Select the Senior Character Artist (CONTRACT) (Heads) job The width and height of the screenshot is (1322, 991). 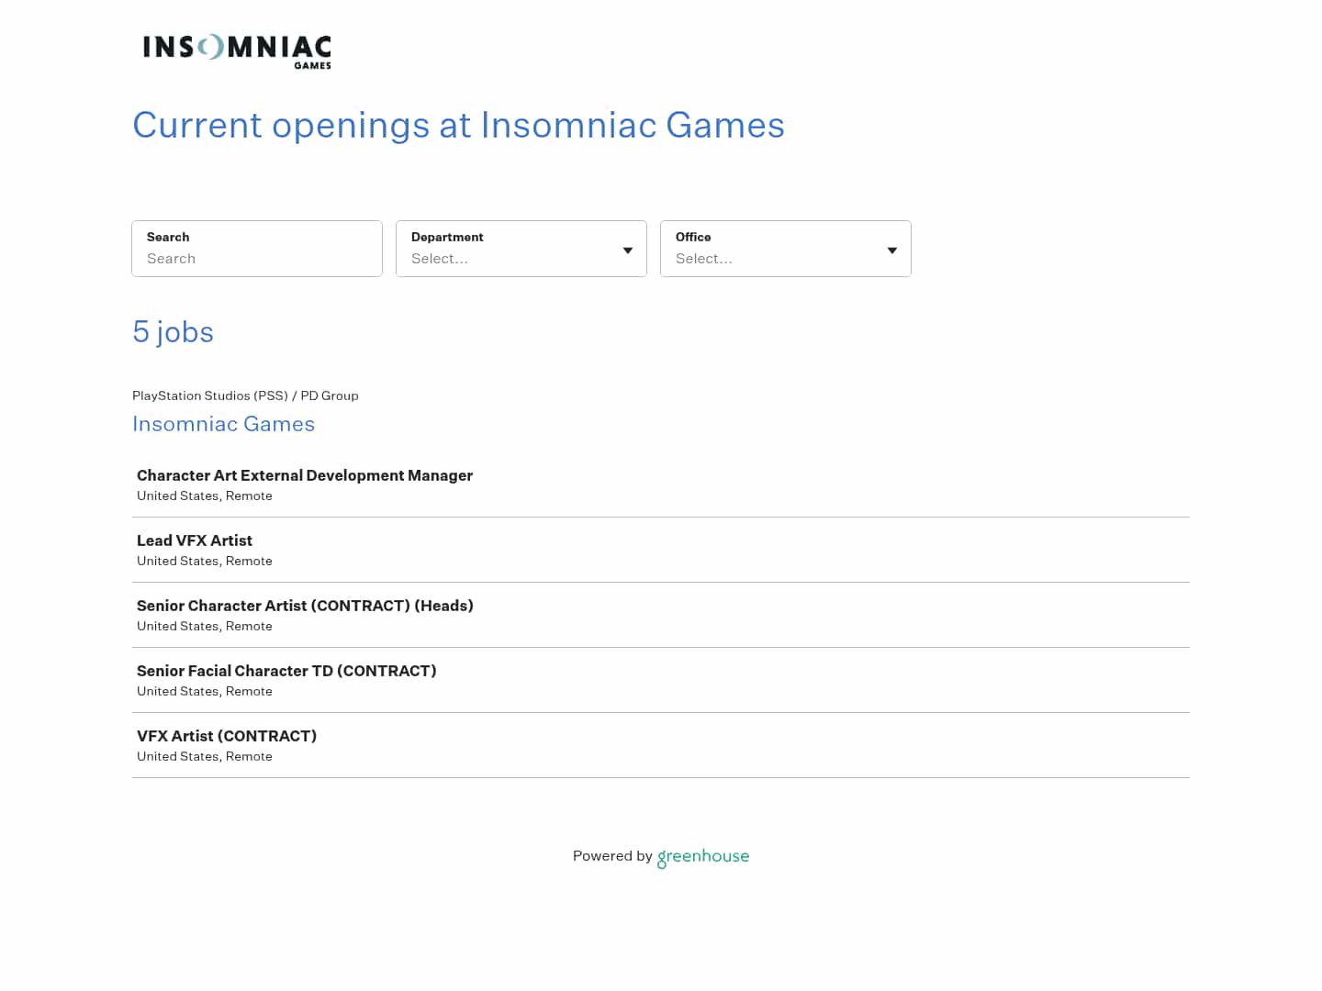coord(305,606)
